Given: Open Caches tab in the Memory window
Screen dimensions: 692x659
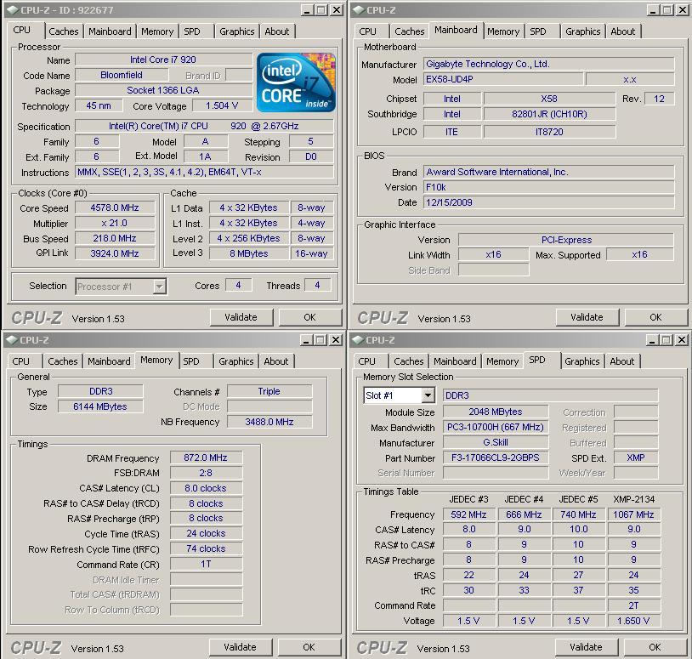Looking at the screenshot, I should (x=63, y=361).
